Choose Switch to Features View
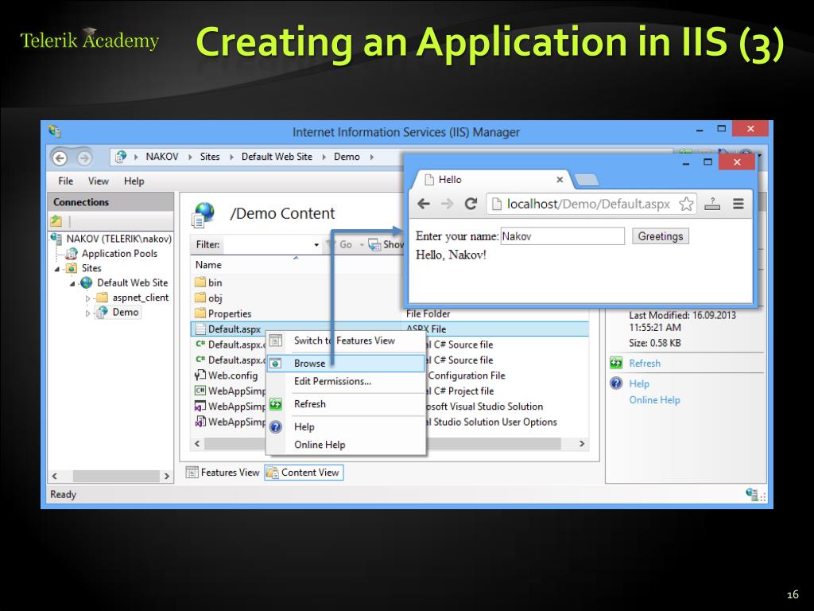 [x=347, y=341]
